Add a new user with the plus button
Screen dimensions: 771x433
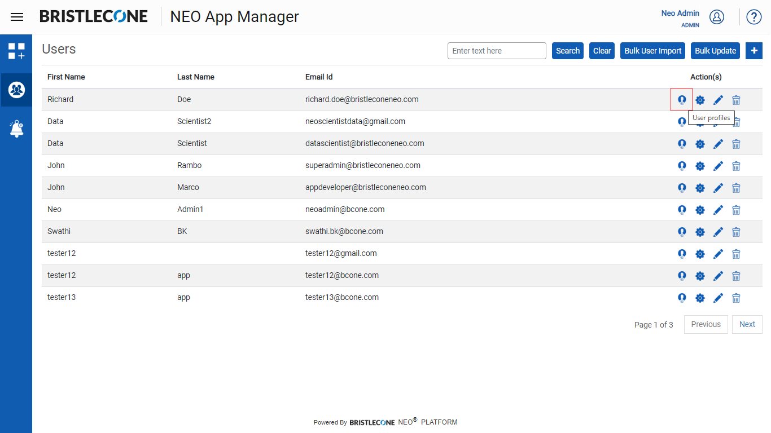[754, 51]
